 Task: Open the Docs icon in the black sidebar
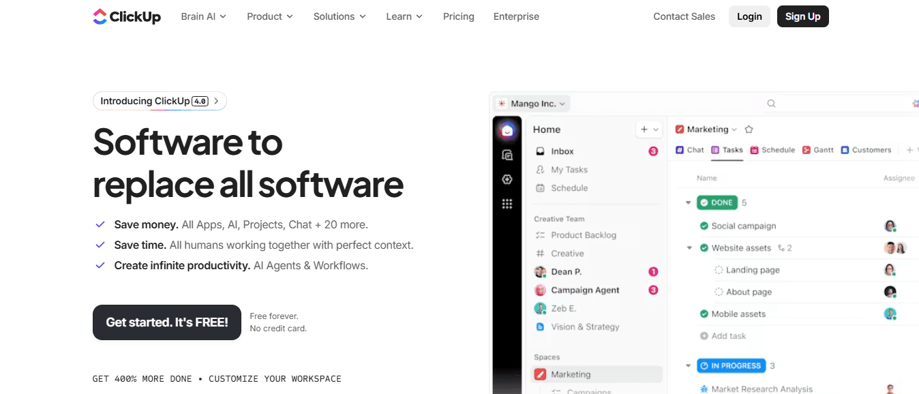coord(507,155)
